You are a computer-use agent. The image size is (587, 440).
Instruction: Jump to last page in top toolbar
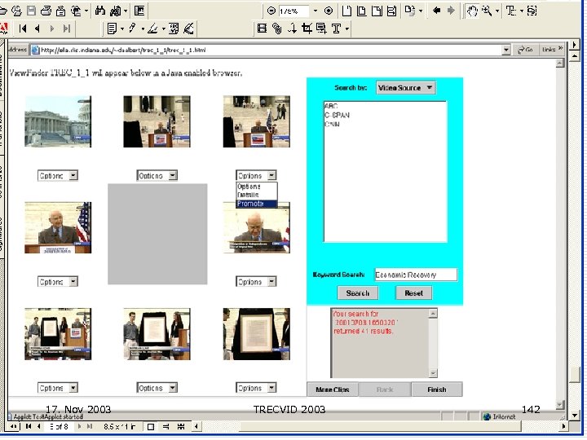click(67, 29)
